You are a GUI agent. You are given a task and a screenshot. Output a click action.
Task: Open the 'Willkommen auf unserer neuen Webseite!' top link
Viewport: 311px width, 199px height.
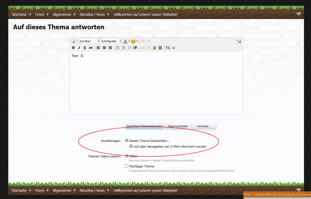click(x=145, y=15)
